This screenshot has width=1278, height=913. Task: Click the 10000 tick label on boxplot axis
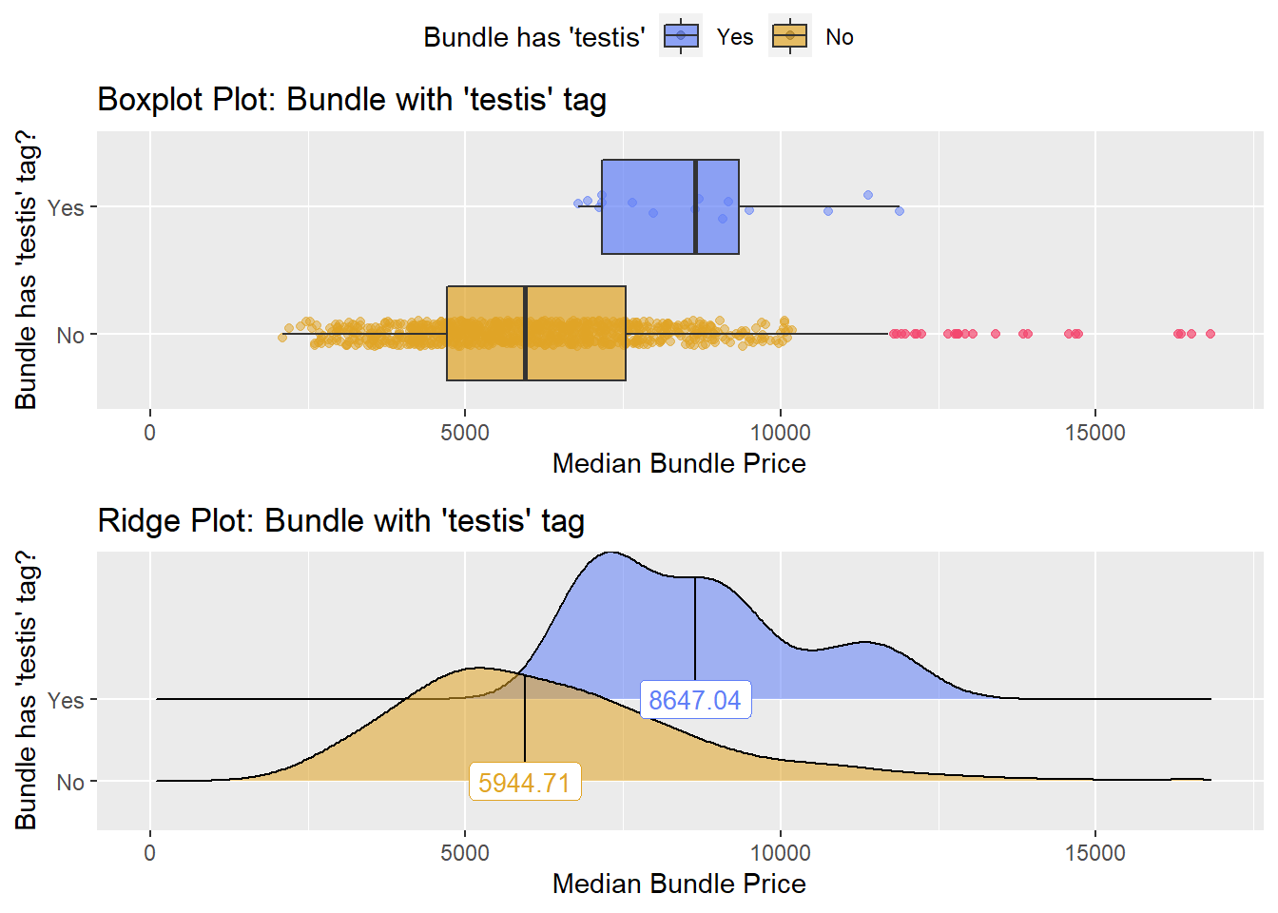point(781,433)
